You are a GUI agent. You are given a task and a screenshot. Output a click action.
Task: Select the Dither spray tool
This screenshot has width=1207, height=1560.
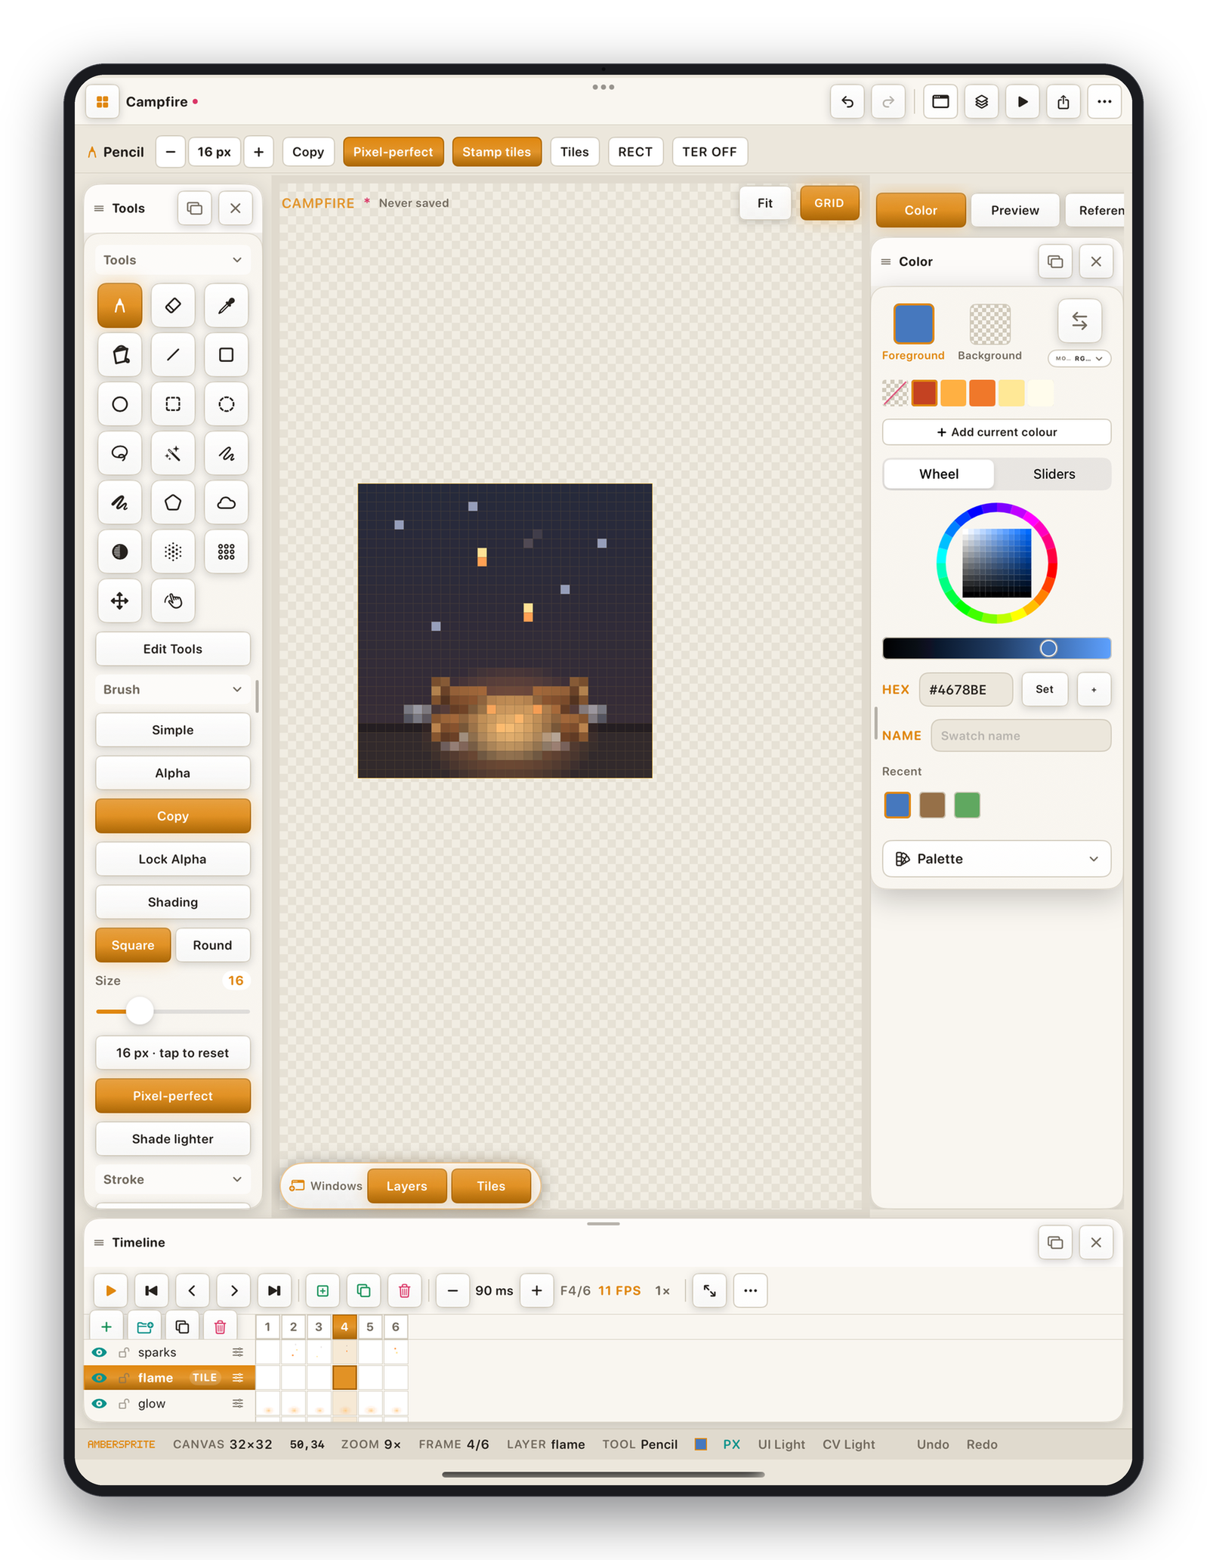pyautogui.click(x=173, y=551)
